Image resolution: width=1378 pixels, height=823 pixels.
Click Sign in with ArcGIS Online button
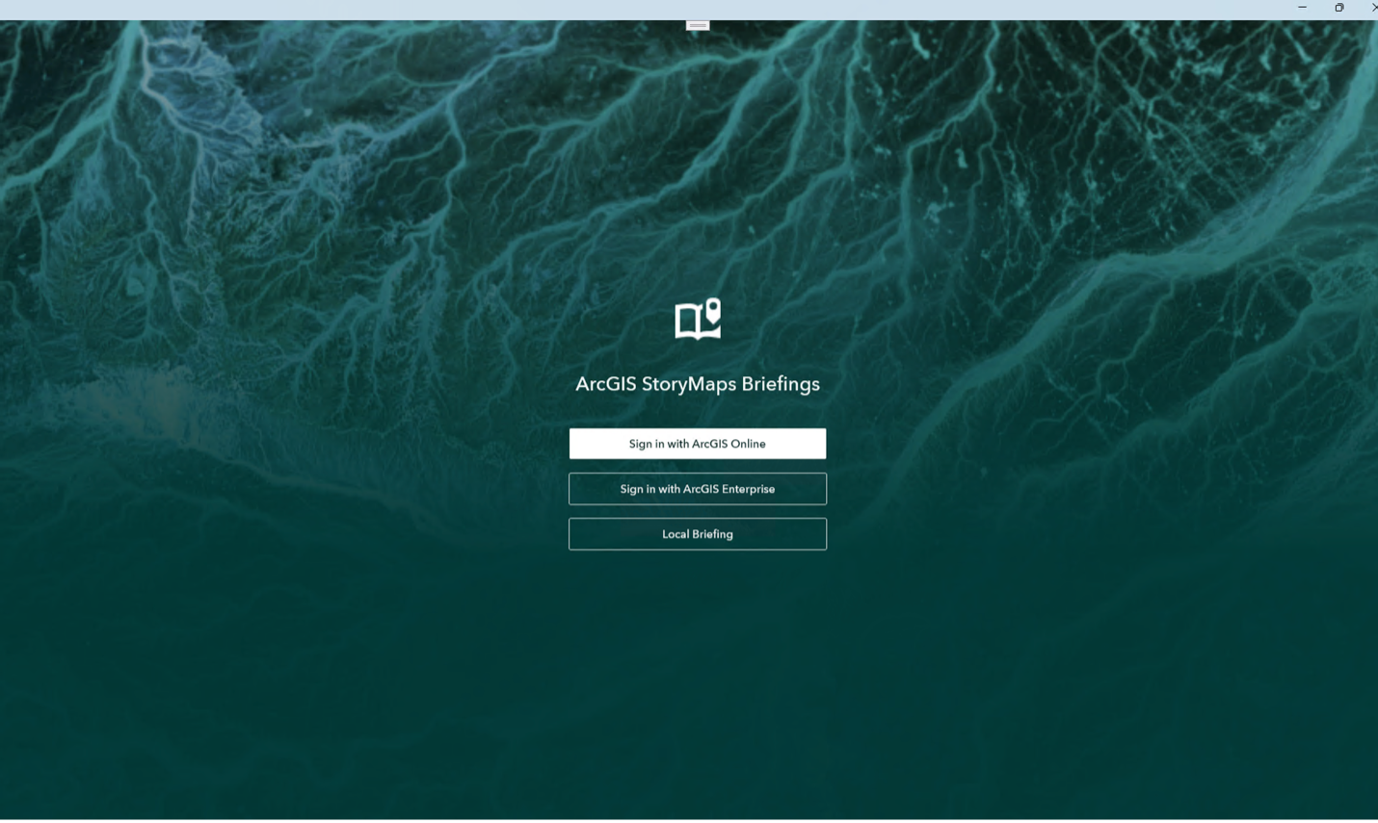pos(698,444)
